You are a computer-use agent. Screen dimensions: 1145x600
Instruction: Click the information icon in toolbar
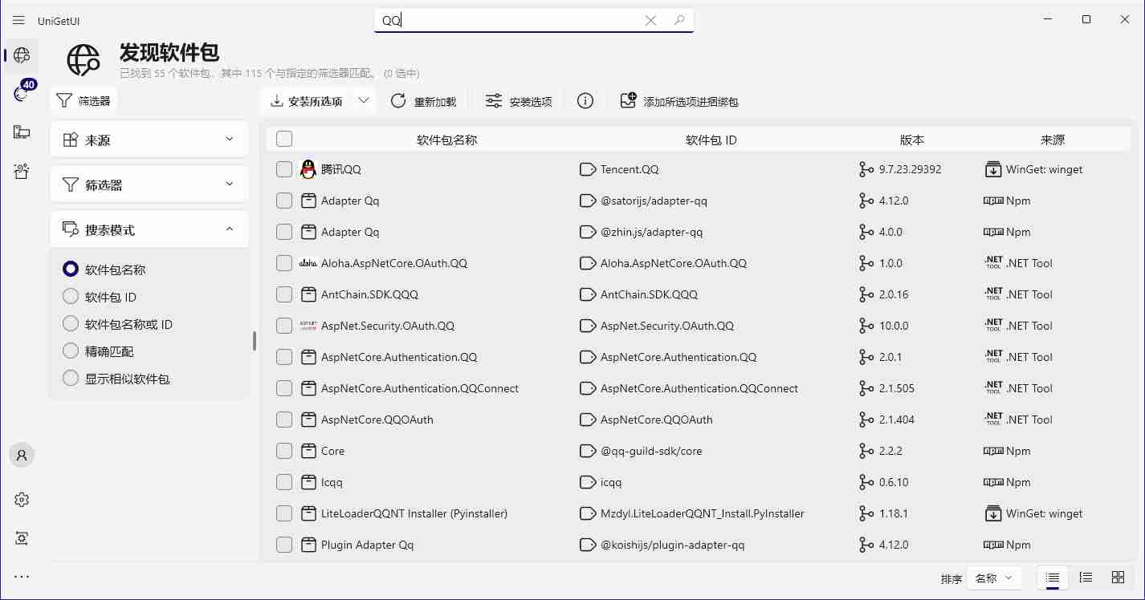(x=585, y=101)
